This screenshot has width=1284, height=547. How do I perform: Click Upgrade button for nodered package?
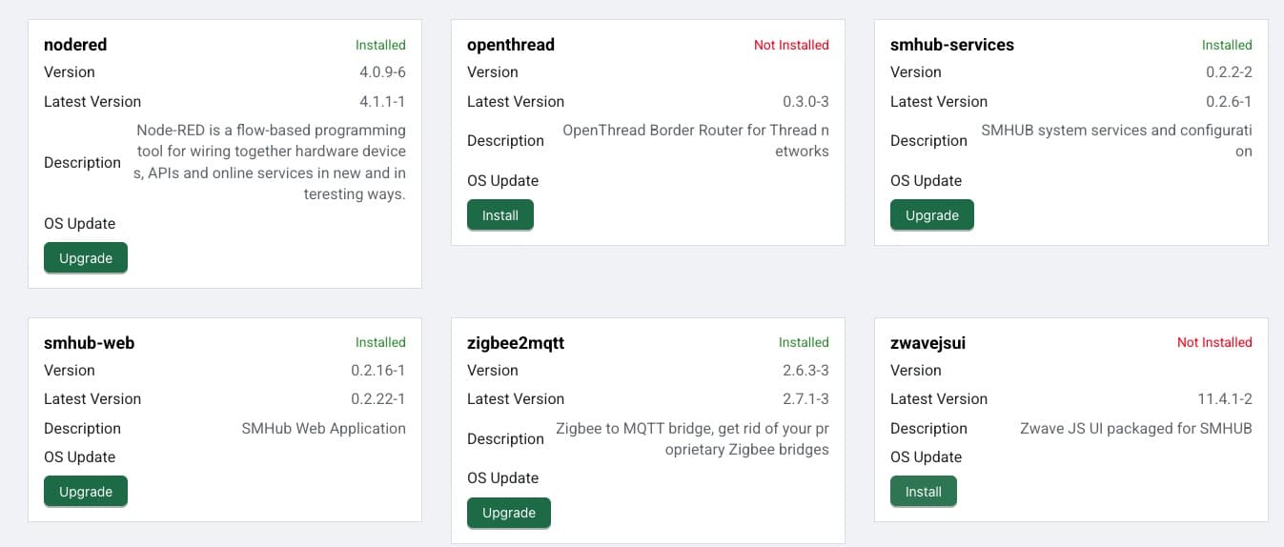click(x=86, y=258)
